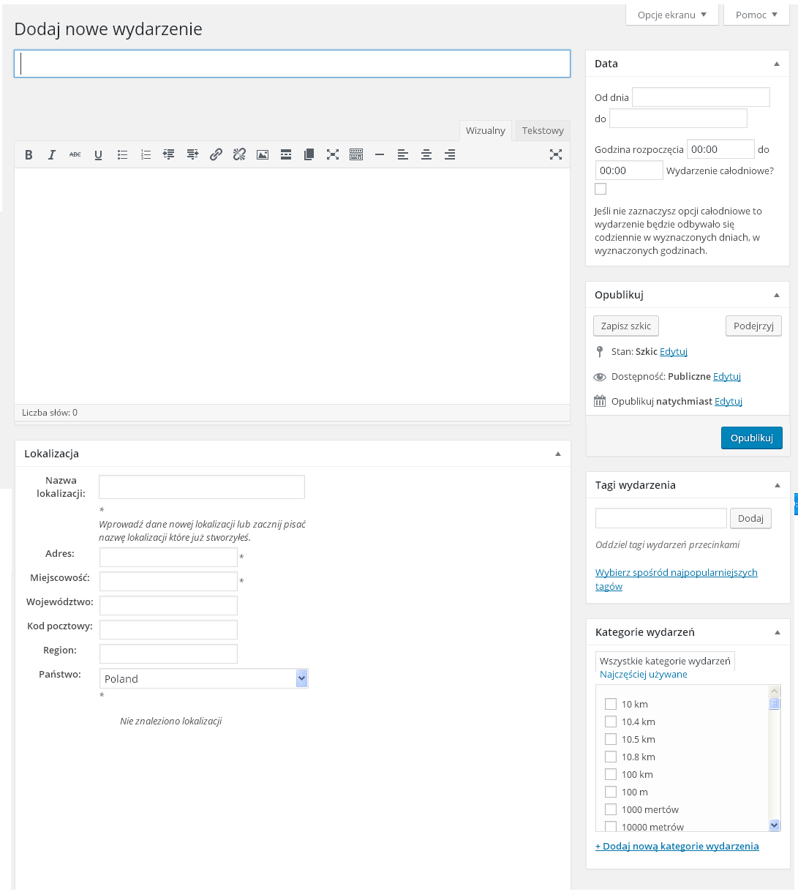798x892 pixels.
Task: Underline text using the U icon
Action: [x=99, y=154]
